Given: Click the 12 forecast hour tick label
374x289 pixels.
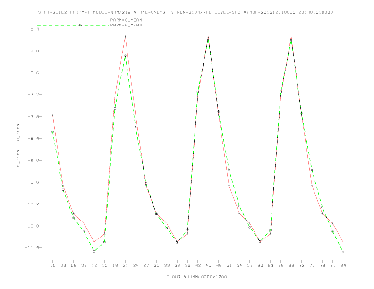Looking at the screenshot, I should coord(94,265).
